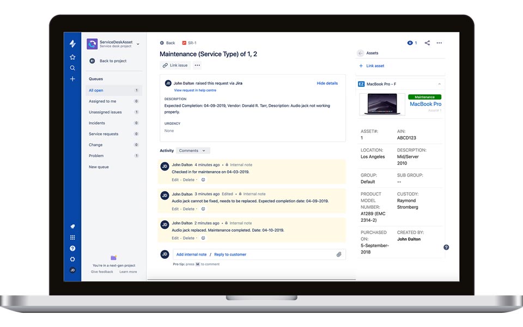This screenshot has height=327, width=523.
Task: Open the Apps grid icon near sidebar bottom
Action: click(x=72, y=237)
